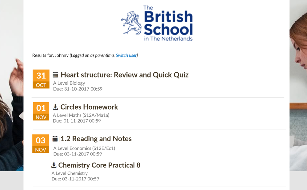Open Heart structure: Review and Quick Quiz
The image size is (307, 190).
pos(125,75)
